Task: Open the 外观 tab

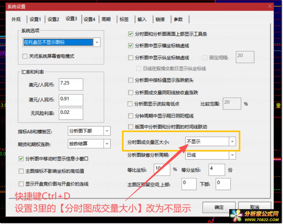Action: pos(16,19)
